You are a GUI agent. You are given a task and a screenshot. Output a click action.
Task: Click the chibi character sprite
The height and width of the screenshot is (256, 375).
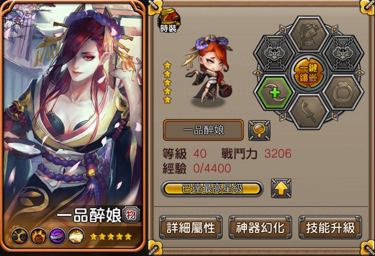tap(207, 71)
